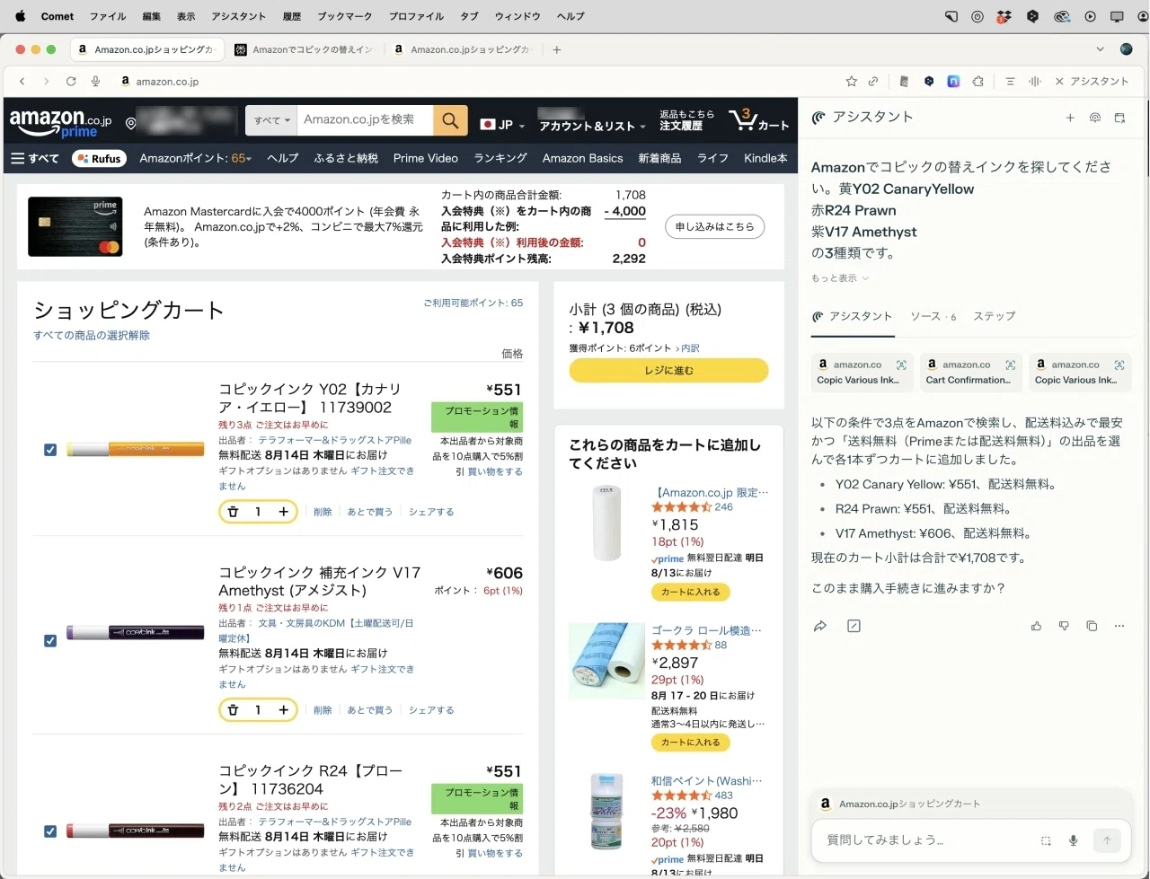
Task: Click the microphone in the assistant input
Action: click(1073, 840)
